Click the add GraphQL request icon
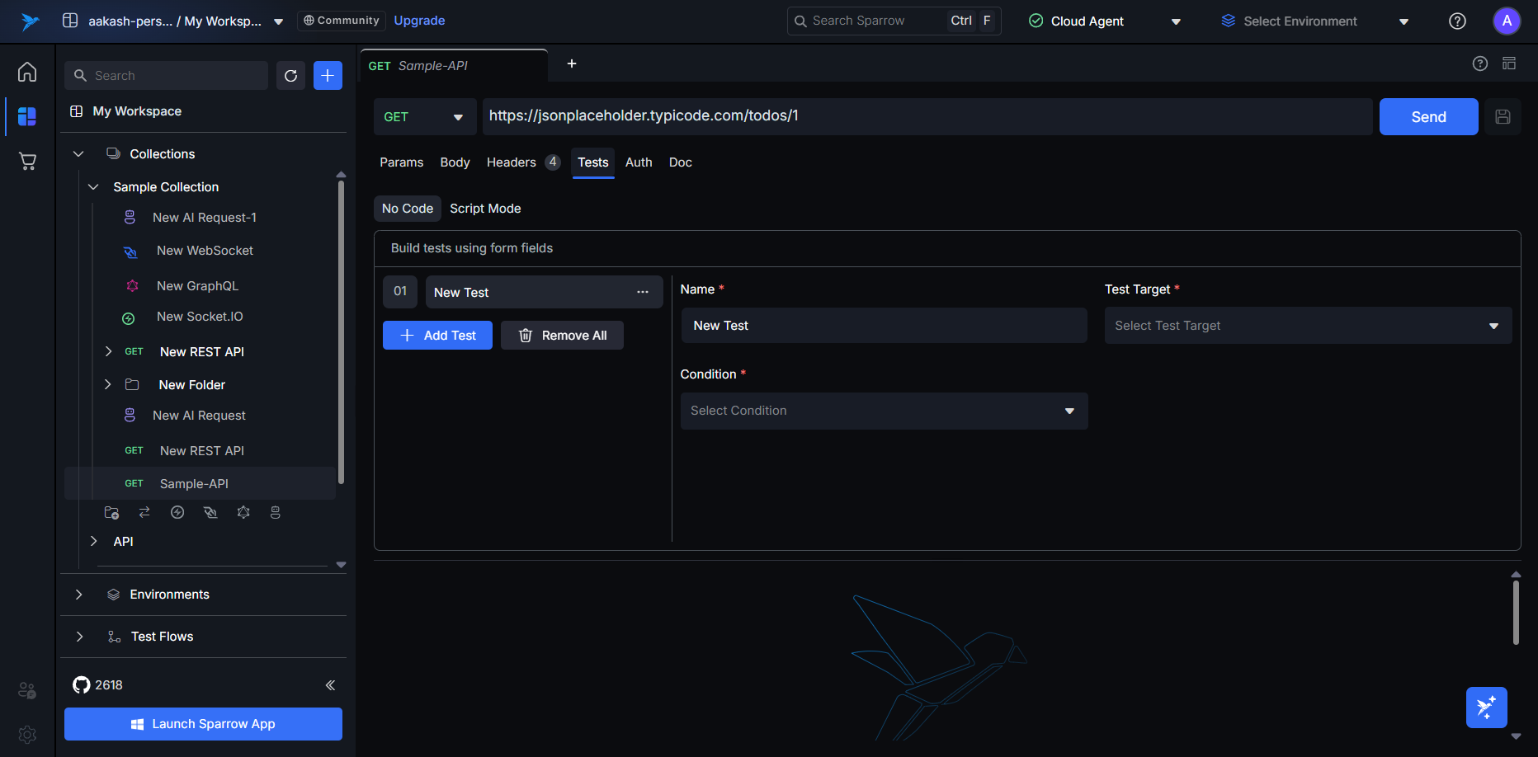The image size is (1538, 757). click(x=243, y=513)
